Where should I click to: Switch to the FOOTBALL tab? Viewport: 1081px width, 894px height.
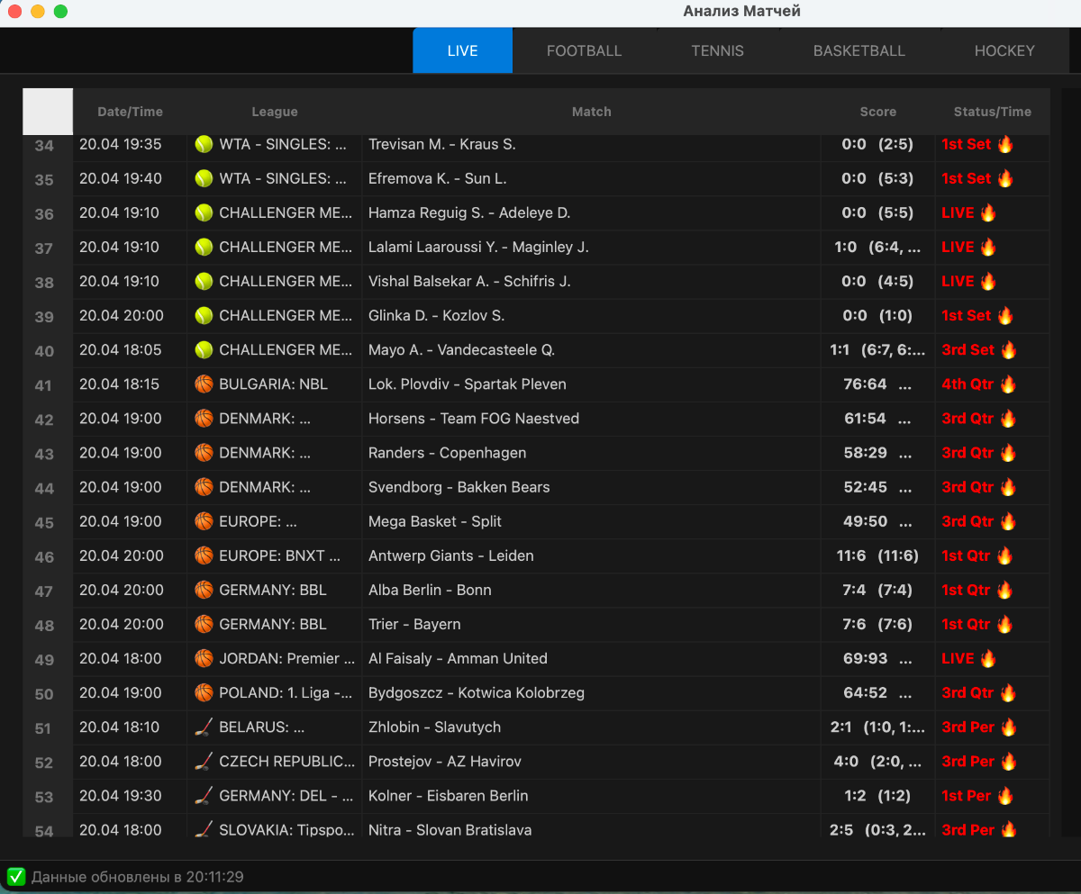pyautogui.click(x=584, y=51)
